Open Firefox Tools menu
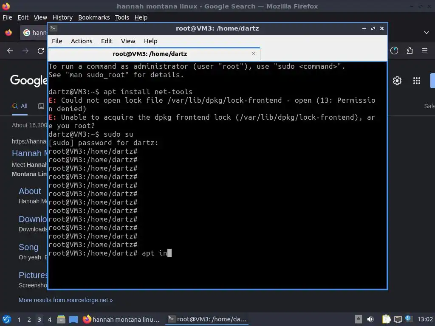This screenshot has height=326, width=435. point(122,17)
